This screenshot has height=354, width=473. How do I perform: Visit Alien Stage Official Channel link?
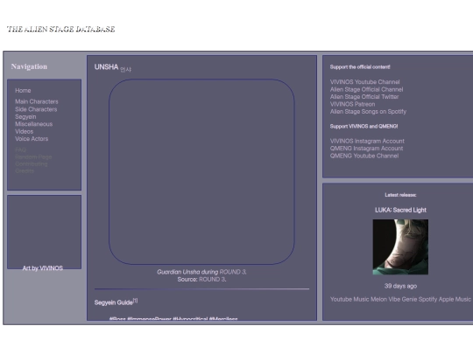tap(366, 89)
